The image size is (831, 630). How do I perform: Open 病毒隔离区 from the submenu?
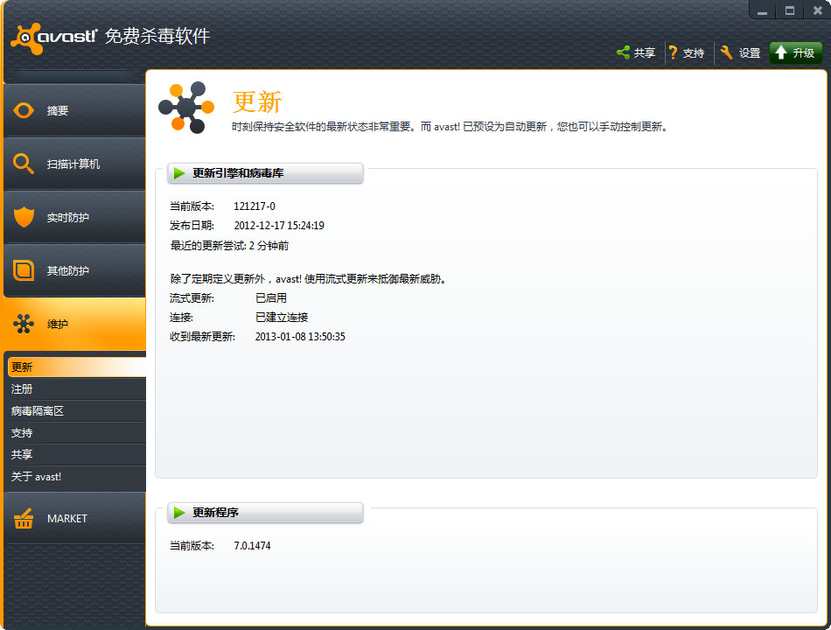(x=77, y=411)
